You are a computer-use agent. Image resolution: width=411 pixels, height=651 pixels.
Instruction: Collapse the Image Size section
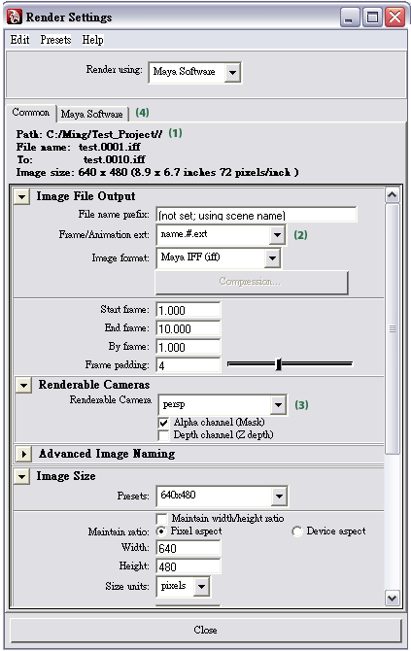pyautogui.click(x=22, y=477)
